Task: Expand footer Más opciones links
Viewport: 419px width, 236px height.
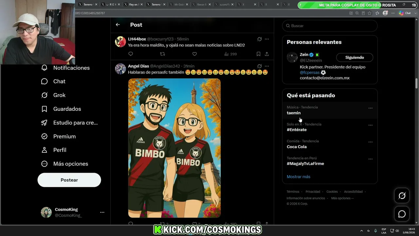Action: [342, 198]
